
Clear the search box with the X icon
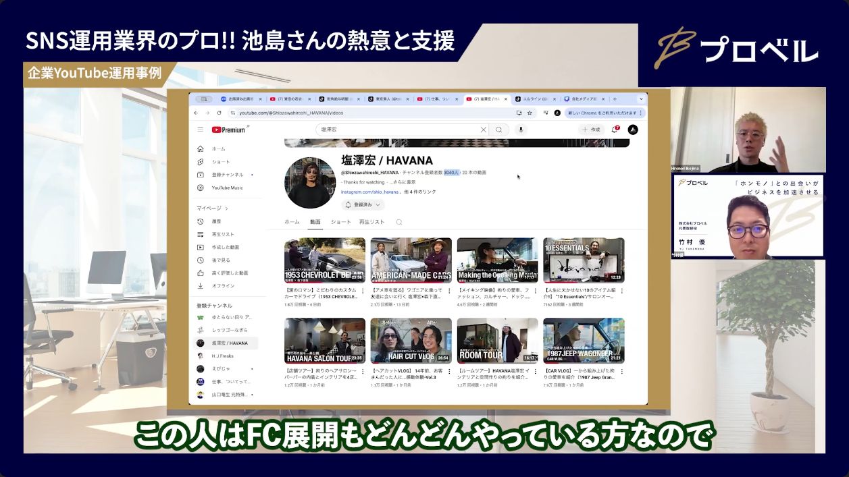[x=483, y=130]
